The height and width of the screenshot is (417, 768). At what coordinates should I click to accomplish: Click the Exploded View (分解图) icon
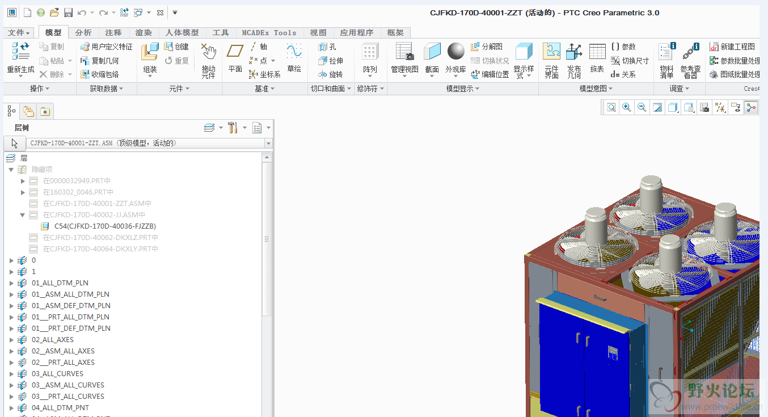pos(475,47)
